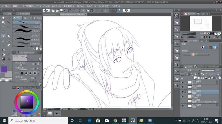Create a new raster layer
The width and height of the screenshot is (222, 124).
(x=195, y=78)
